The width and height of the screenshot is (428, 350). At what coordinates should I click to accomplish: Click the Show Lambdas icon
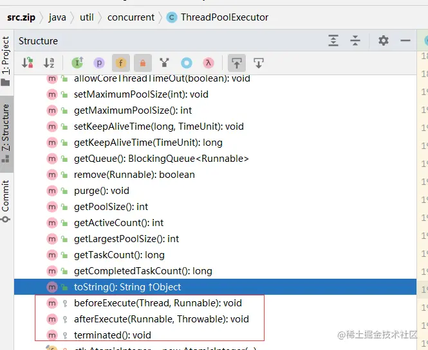(209, 63)
